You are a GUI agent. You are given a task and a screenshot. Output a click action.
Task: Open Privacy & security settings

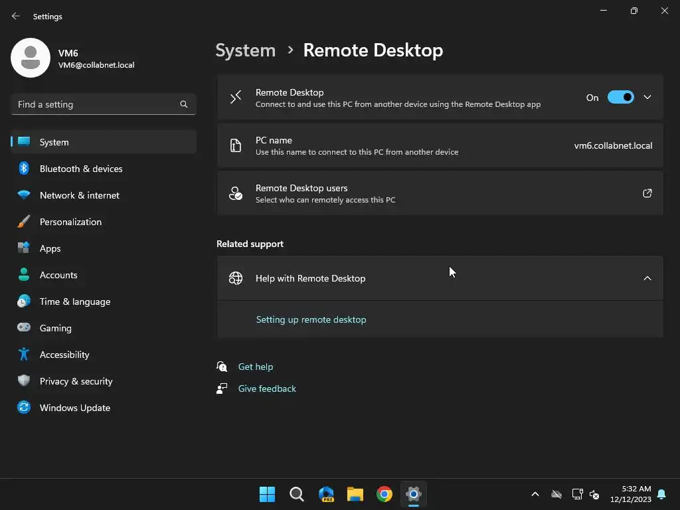(x=103, y=381)
